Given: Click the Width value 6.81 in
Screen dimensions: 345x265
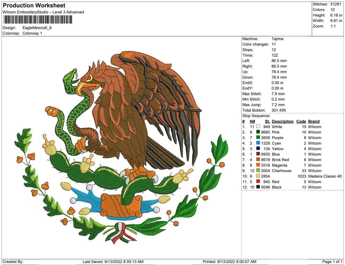Looking at the screenshot, I should pyautogui.click(x=336, y=21).
